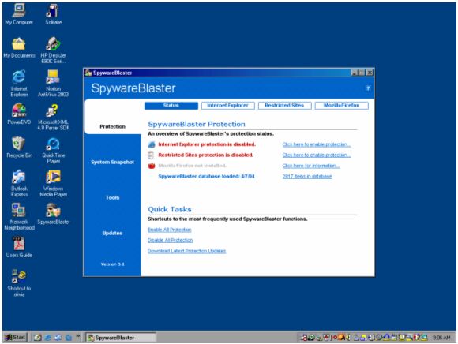Click Download Latest Protection Updates link
Image resolution: width=458 pixels, height=344 pixels.
(186, 251)
